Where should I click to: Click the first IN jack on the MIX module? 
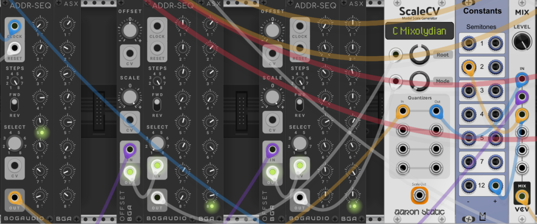click(x=522, y=80)
